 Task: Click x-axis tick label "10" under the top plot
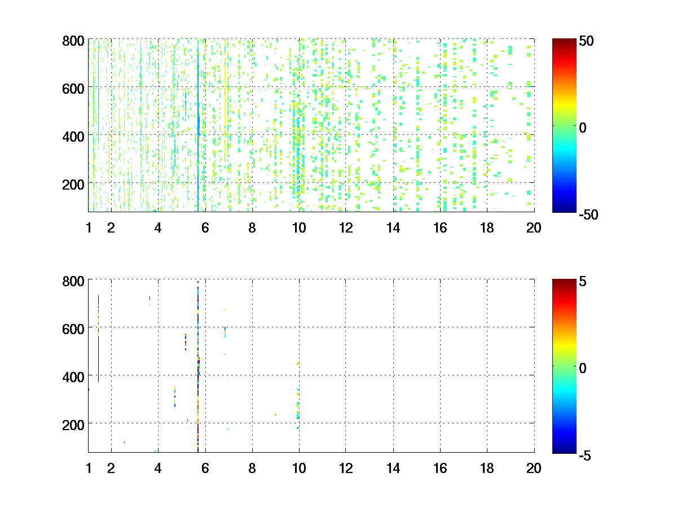299,228
